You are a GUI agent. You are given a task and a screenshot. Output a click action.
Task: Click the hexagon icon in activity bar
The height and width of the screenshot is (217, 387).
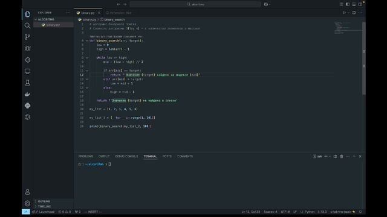tap(27, 117)
